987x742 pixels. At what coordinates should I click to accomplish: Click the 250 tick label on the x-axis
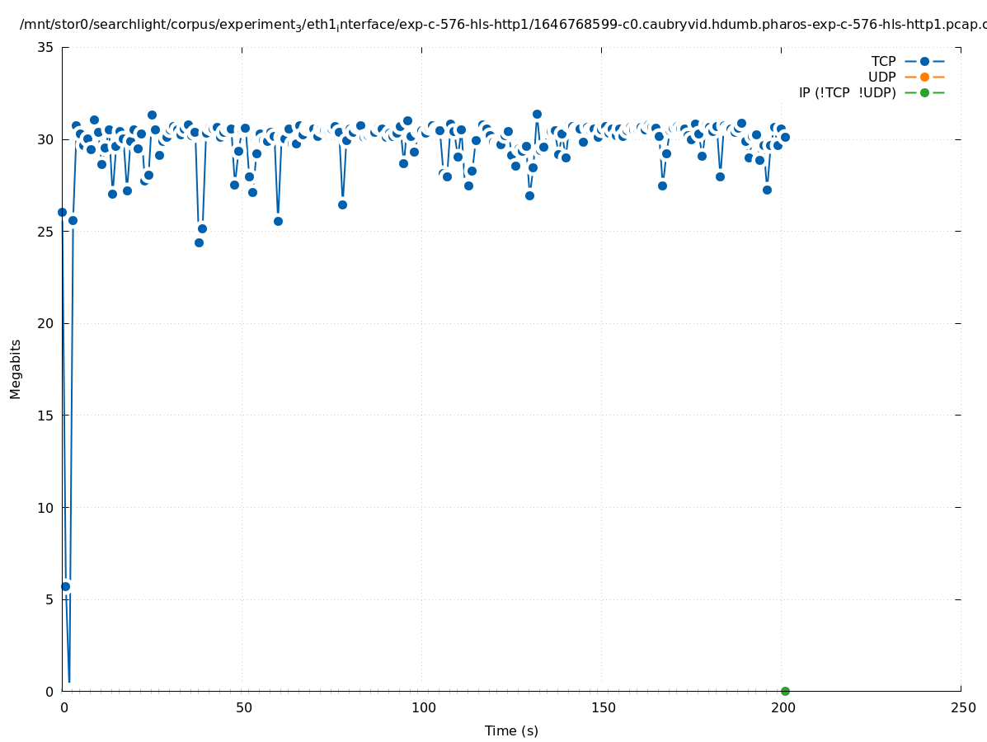pos(962,708)
